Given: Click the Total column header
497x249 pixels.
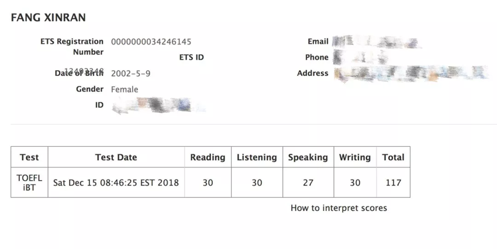Looking at the screenshot, I should coord(394,157).
